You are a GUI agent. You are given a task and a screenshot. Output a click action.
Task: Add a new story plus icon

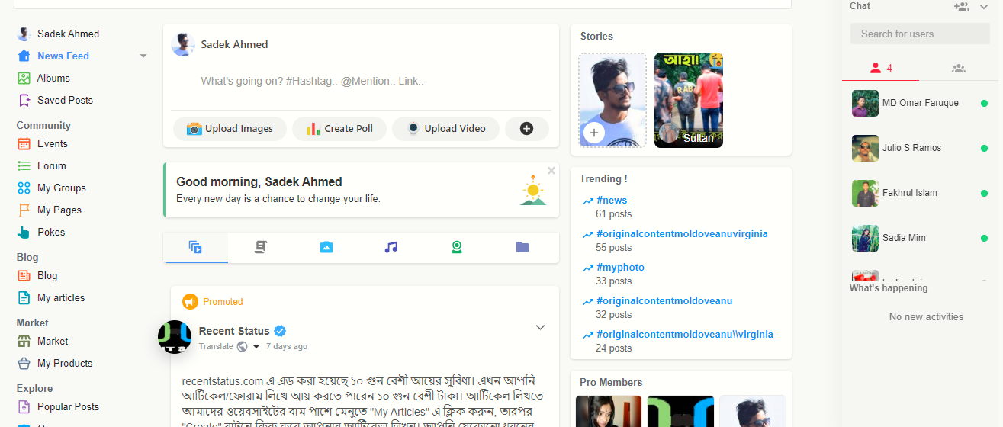coord(593,133)
